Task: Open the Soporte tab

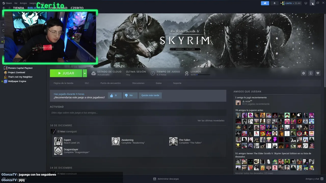Action: pos(177,83)
